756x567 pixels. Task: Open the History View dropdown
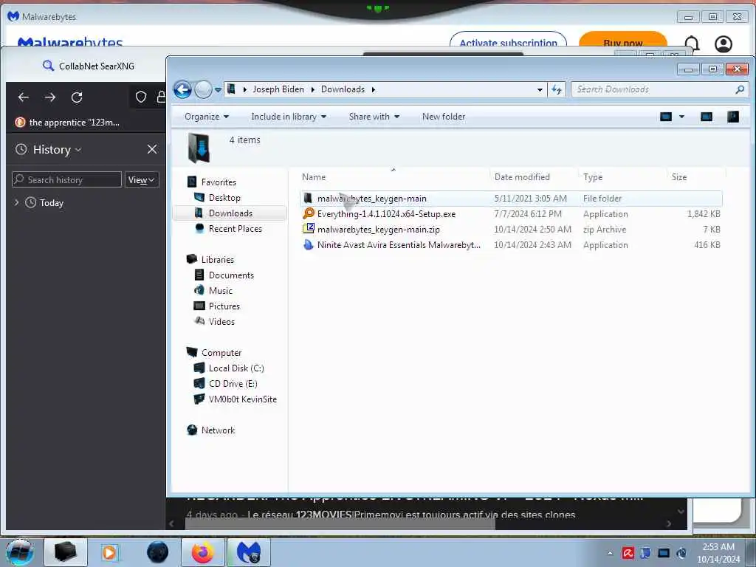point(141,180)
